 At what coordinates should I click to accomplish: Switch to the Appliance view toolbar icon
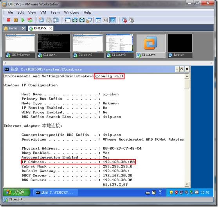[x=105, y=20]
